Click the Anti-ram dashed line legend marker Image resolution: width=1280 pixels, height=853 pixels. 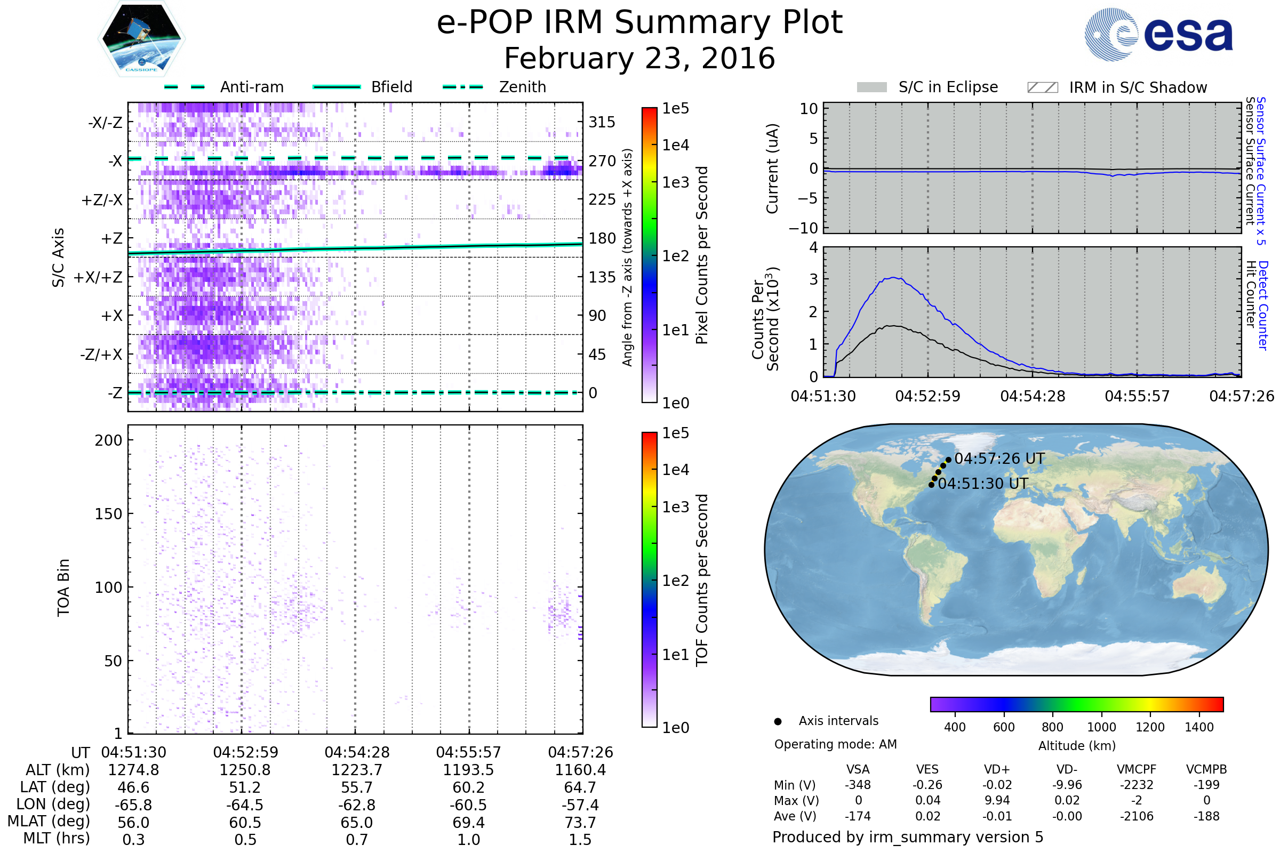point(185,87)
